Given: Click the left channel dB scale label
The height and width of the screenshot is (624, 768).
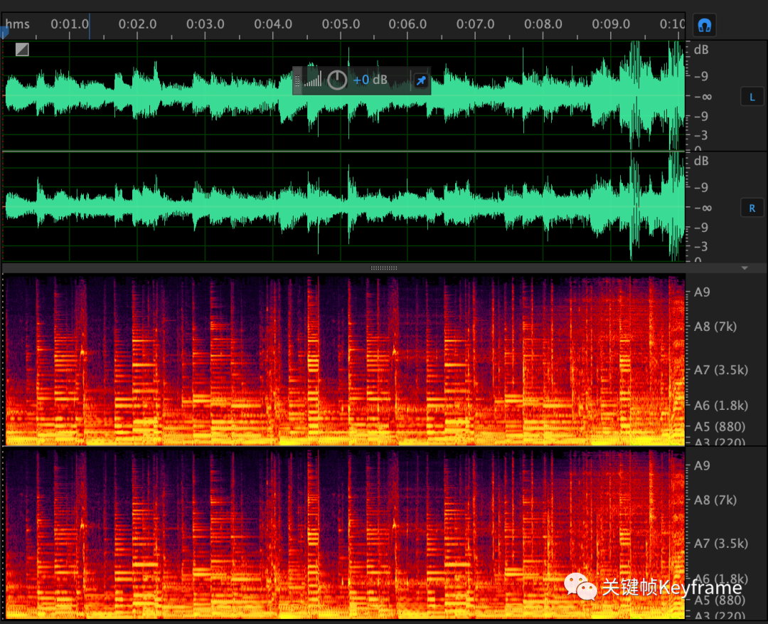Looking at the screenshot, I should pyautogui.click(x=701, y=50).
